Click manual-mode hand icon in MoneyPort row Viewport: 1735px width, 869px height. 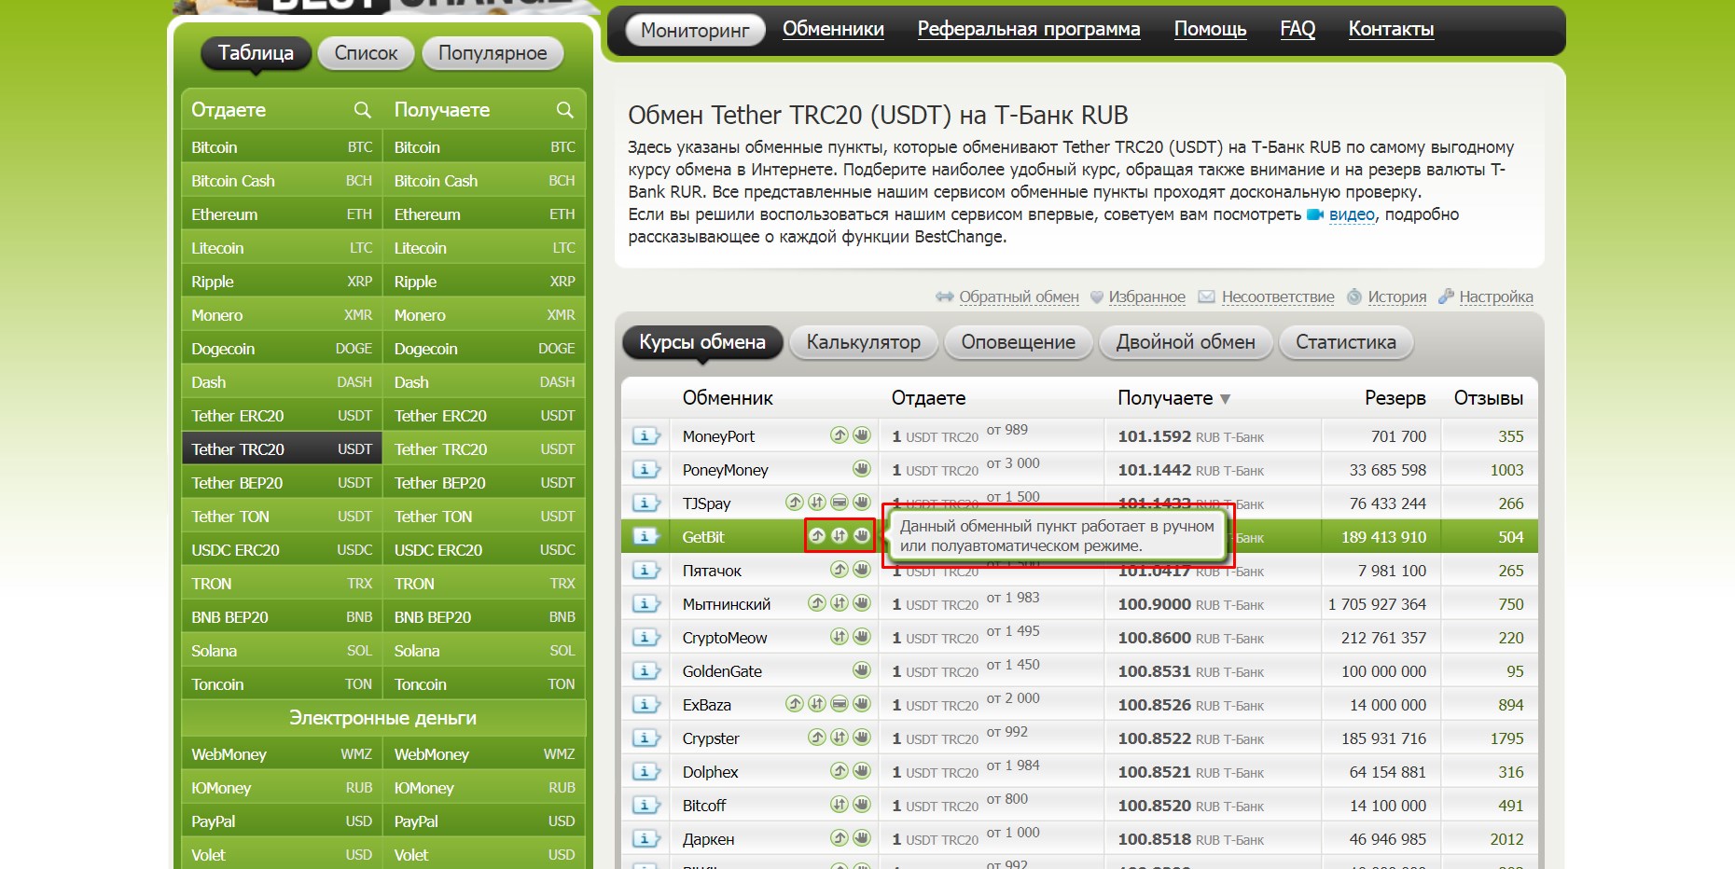pos(862,434)
